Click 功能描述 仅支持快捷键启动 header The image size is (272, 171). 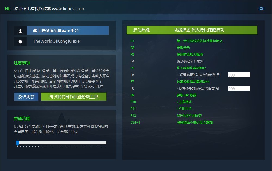[199, 30]
